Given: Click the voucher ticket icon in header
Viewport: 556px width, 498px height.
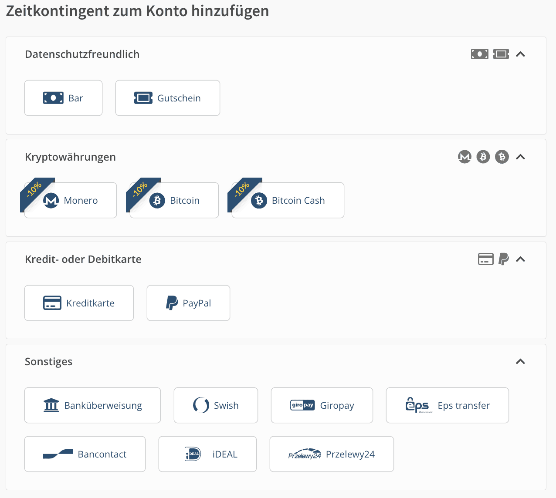Looking at the screenshot, I should click(x=501, y=54).
